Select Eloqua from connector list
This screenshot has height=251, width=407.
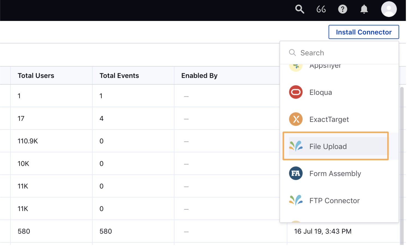click(x=339, y=92)
